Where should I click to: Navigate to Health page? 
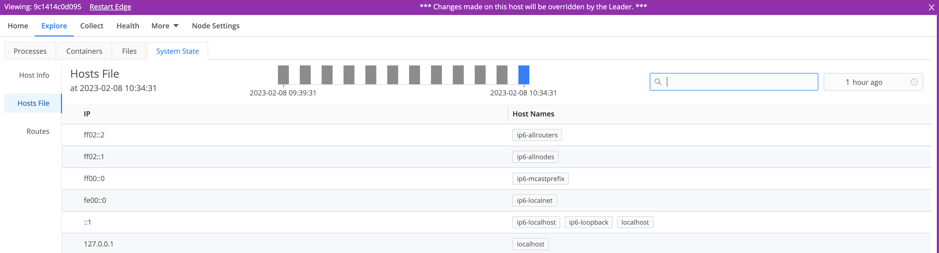click(x=128, y=26)
